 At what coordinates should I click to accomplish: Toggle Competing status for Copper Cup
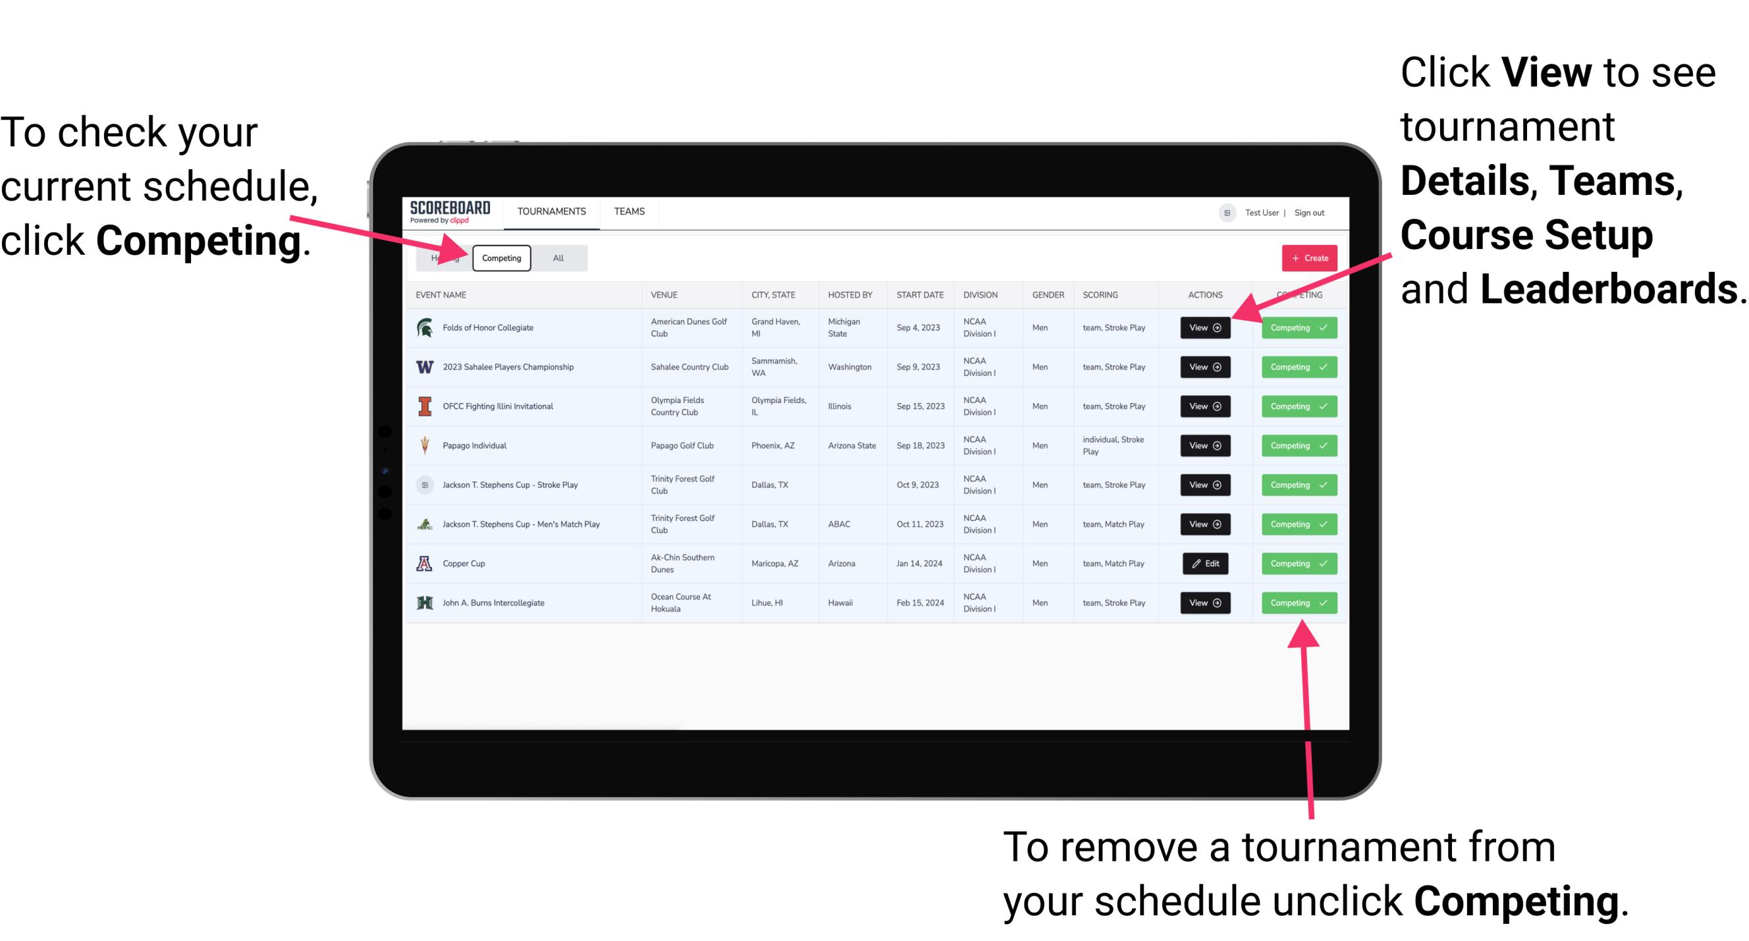coord(1295,563)
